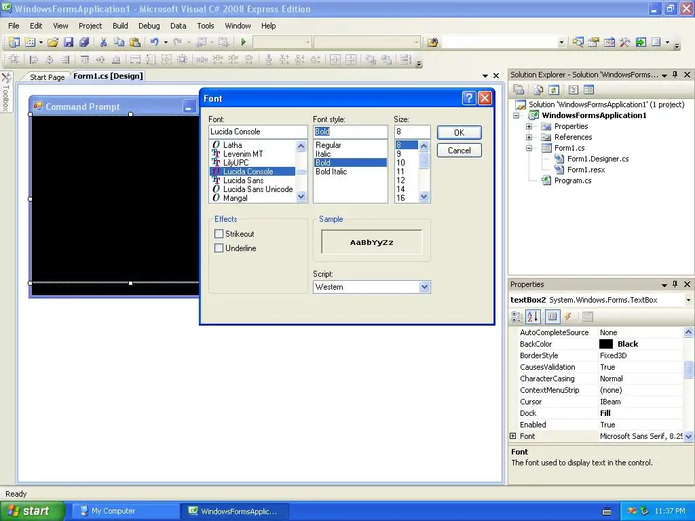
Task: Click the Properties list view icon
Action: coord(552,316)
